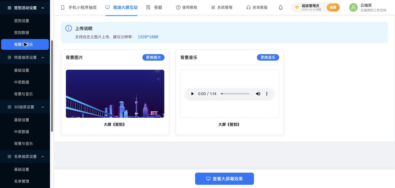Click the 背景图片 card title
This screenshot has height=188, width=395.
(74, 57)
